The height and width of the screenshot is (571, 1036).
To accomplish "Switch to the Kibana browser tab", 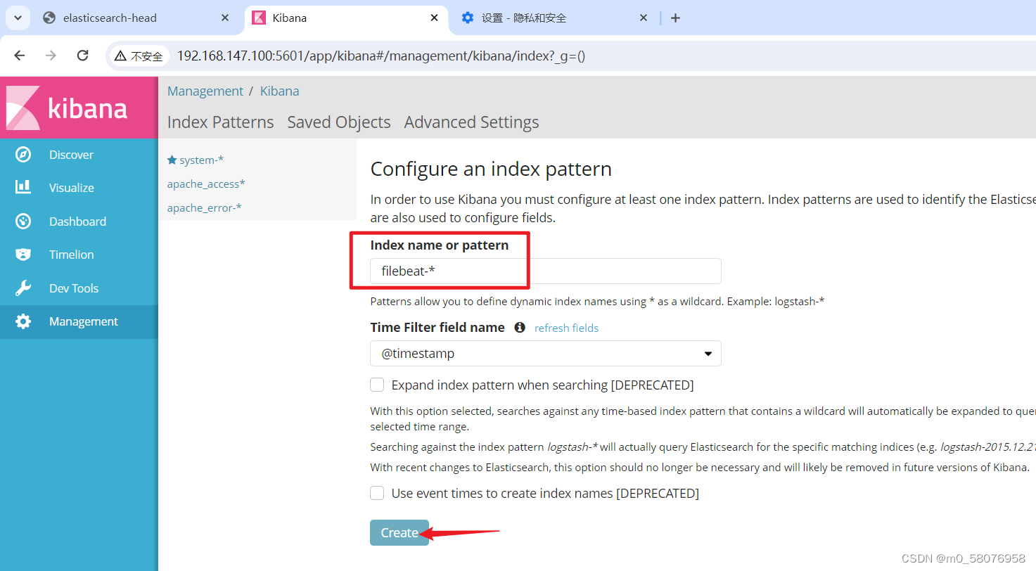I will coord(346,18).
